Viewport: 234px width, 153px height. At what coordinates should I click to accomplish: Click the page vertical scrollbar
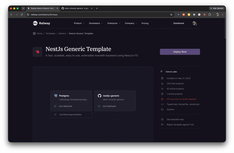click(225, 29)
